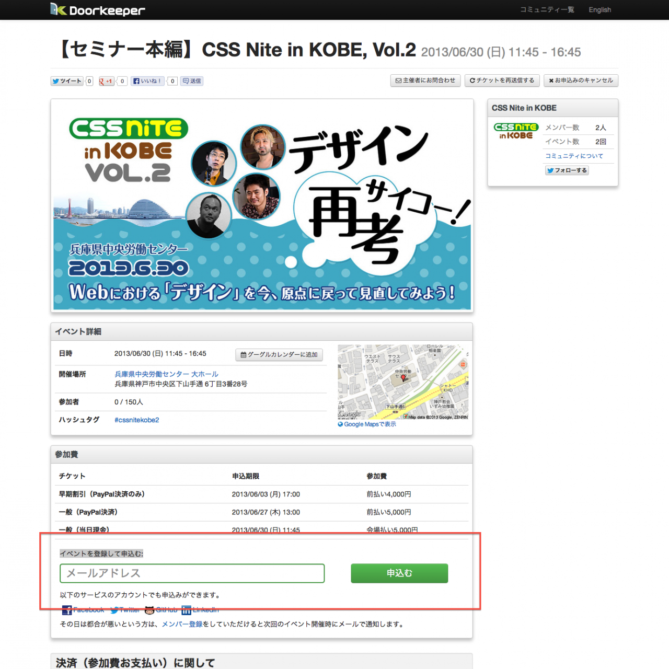Focus the メールアドレス input field
Screen dimensions: 669x669
[192, 573]
